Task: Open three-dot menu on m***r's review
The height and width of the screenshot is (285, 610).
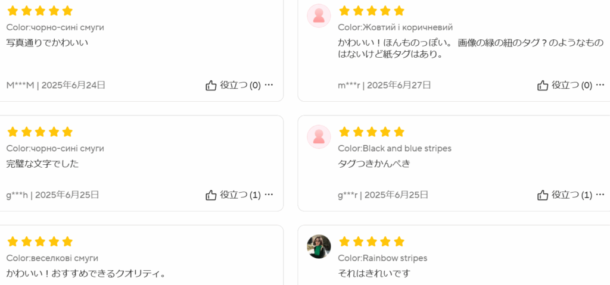Action: point(600,84)
